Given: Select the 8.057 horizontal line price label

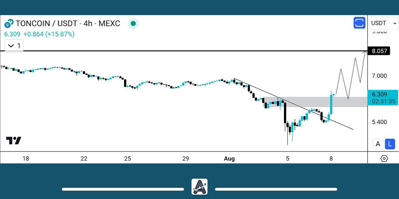Looking at the screenshot, I should (x=379, y=51).
